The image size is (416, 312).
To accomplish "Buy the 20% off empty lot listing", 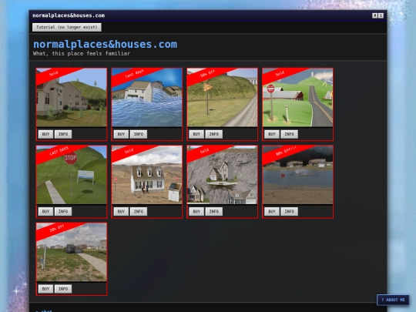I will pyautogui.click(x=45, y=289).
